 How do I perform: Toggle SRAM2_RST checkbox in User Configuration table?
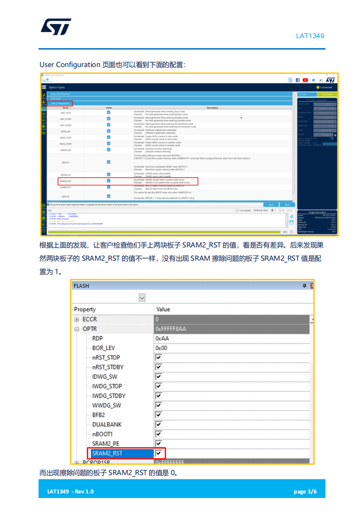coord(109,181)
